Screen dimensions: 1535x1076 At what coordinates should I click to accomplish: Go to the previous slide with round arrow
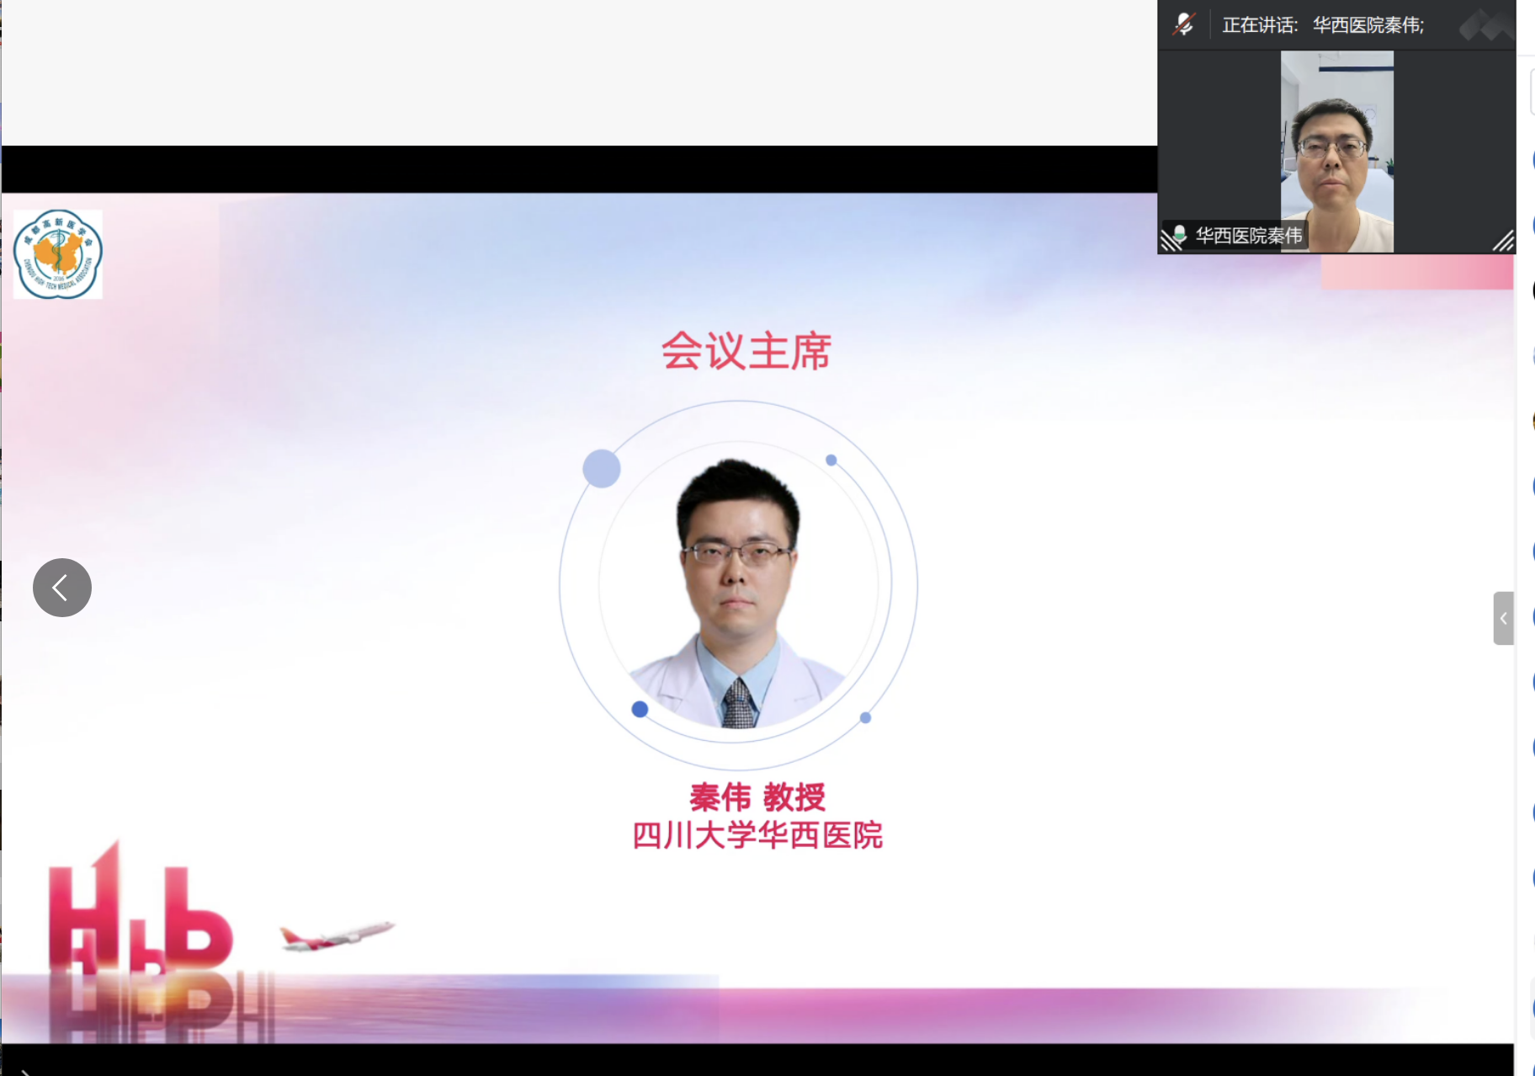62,588
